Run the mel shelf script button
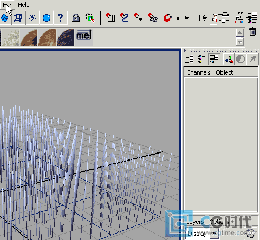The width and height of the screenshot is (260, 240). click(84, 37)
